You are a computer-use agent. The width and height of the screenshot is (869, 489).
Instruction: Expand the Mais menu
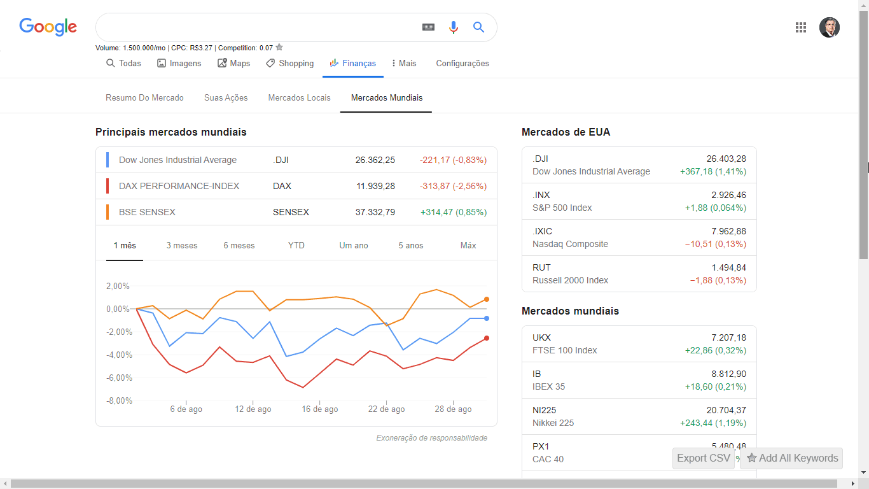coord(404,63)
